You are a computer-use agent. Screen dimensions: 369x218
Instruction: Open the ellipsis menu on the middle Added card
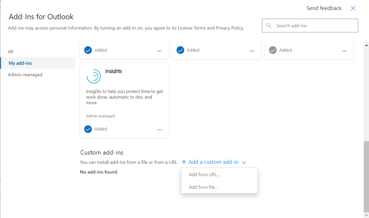(252, 51)
